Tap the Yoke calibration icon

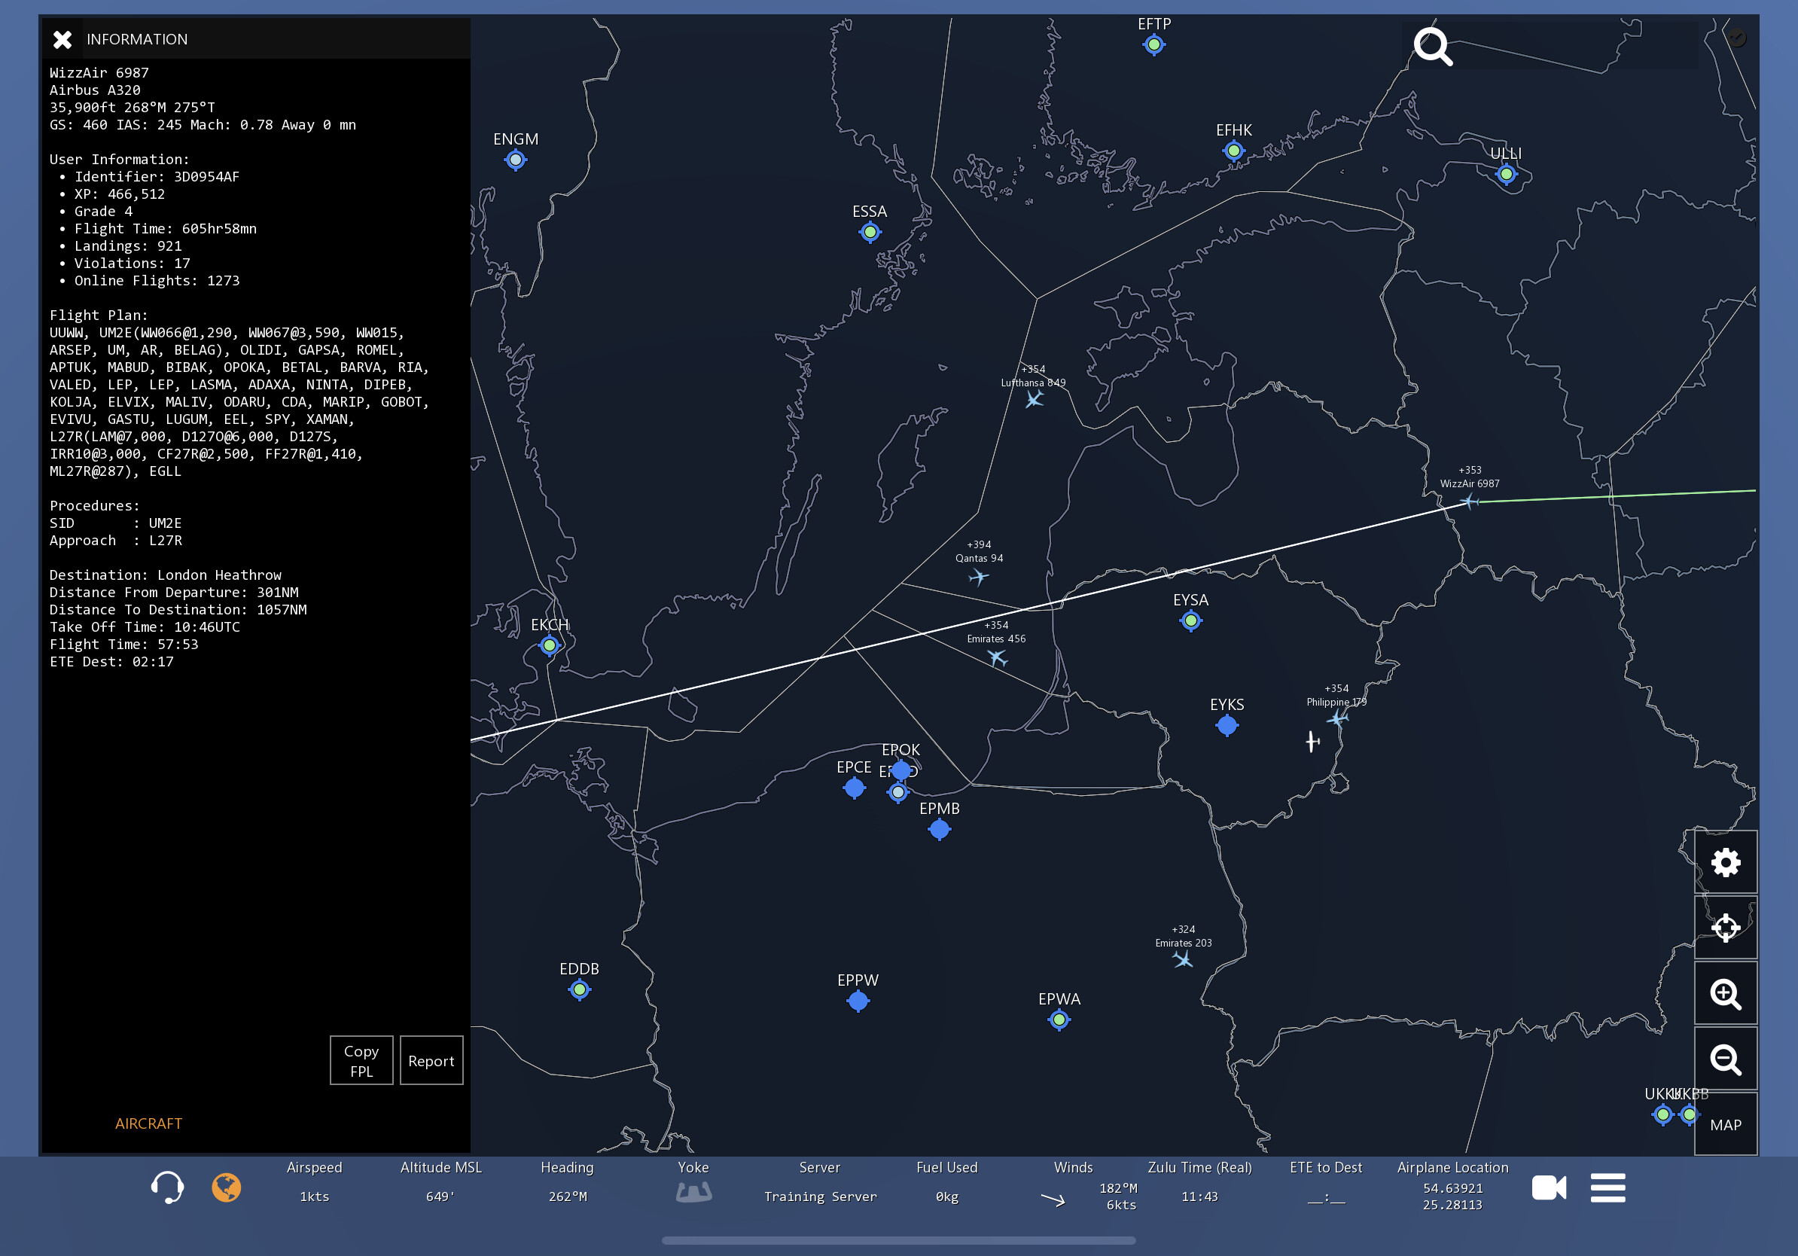[x=693, y=1192]
